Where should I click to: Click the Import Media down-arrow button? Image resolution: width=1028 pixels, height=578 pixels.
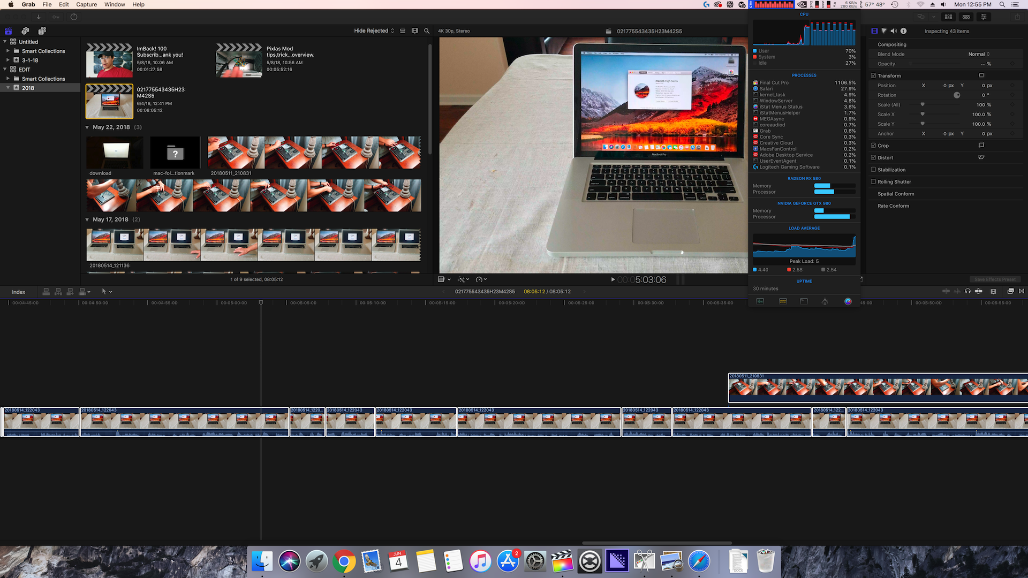(39, 17)
